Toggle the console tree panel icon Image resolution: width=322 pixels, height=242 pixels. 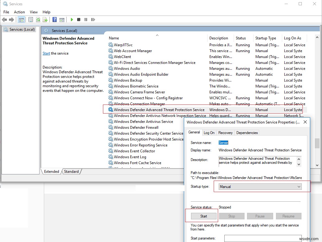tap(21, 20)
